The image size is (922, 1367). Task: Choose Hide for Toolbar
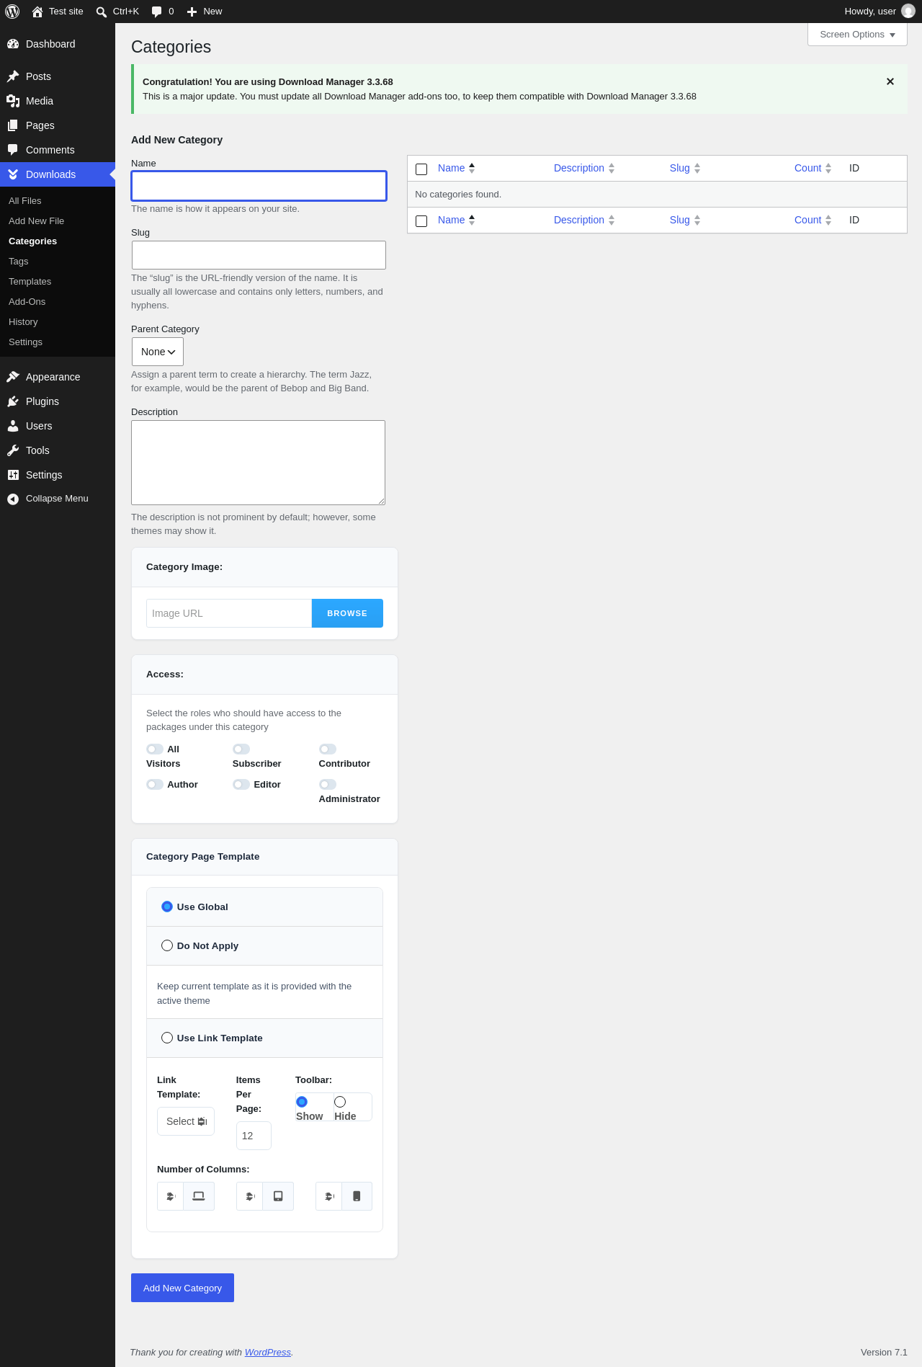coord(340,1102)
